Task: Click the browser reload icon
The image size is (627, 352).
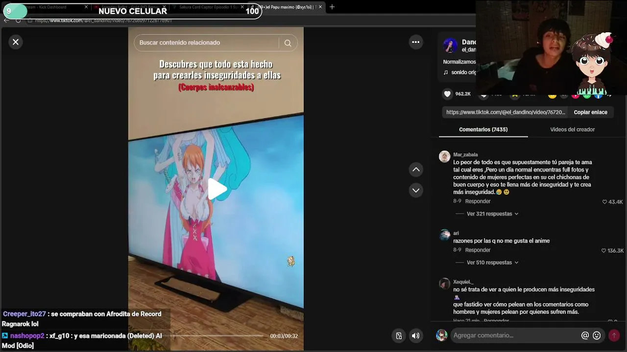Action: pos(18,21)
